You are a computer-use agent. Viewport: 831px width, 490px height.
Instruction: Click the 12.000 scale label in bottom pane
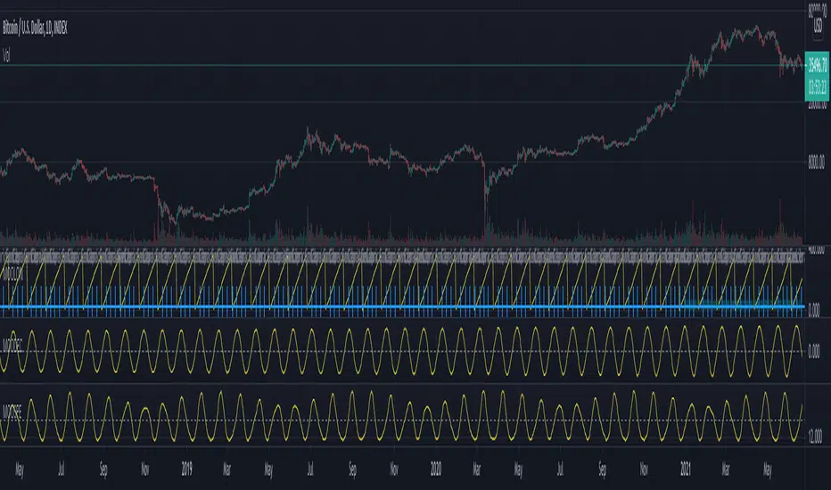click(x=815, y=437)
